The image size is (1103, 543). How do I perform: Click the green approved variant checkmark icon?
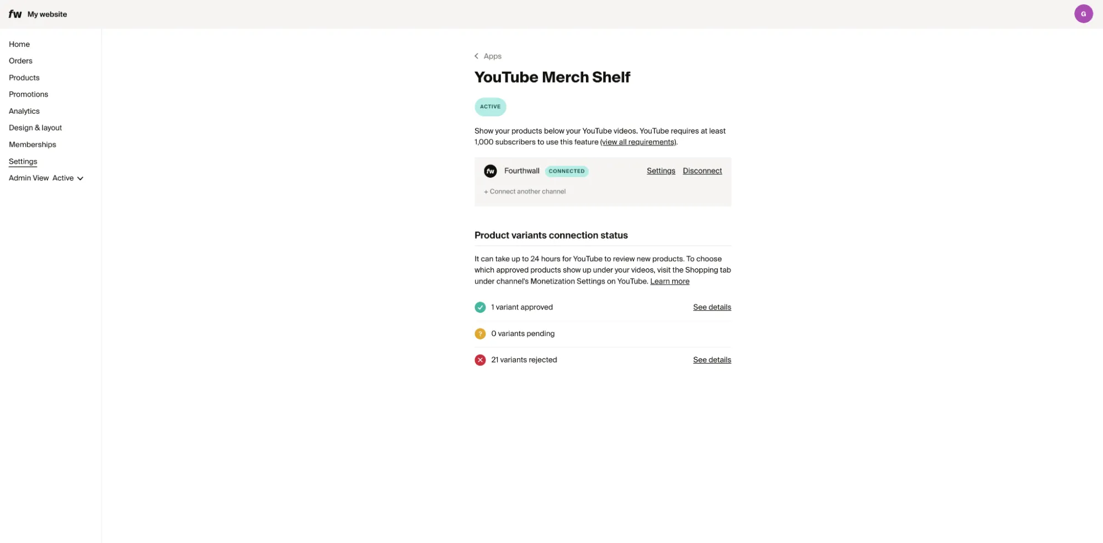click(x=479, y=307)
